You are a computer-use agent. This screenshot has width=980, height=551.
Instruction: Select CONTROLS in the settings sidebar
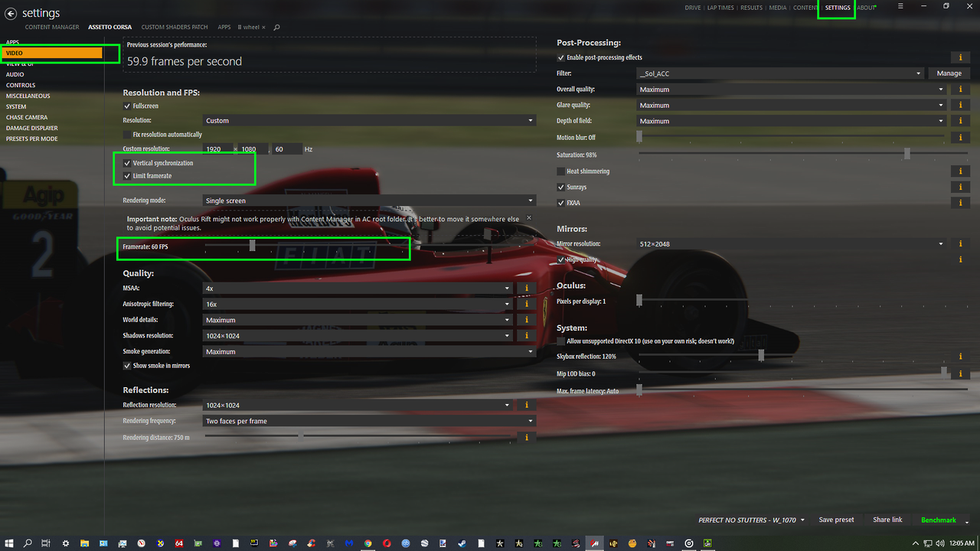click(x=21, y=85)
